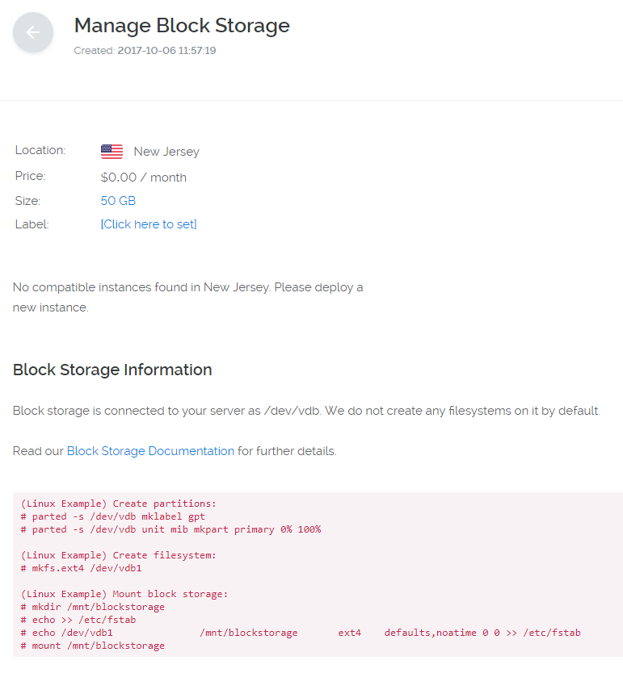Open the 50 GB size link
This screenshot has height=673, width=623.
[118, 200]
